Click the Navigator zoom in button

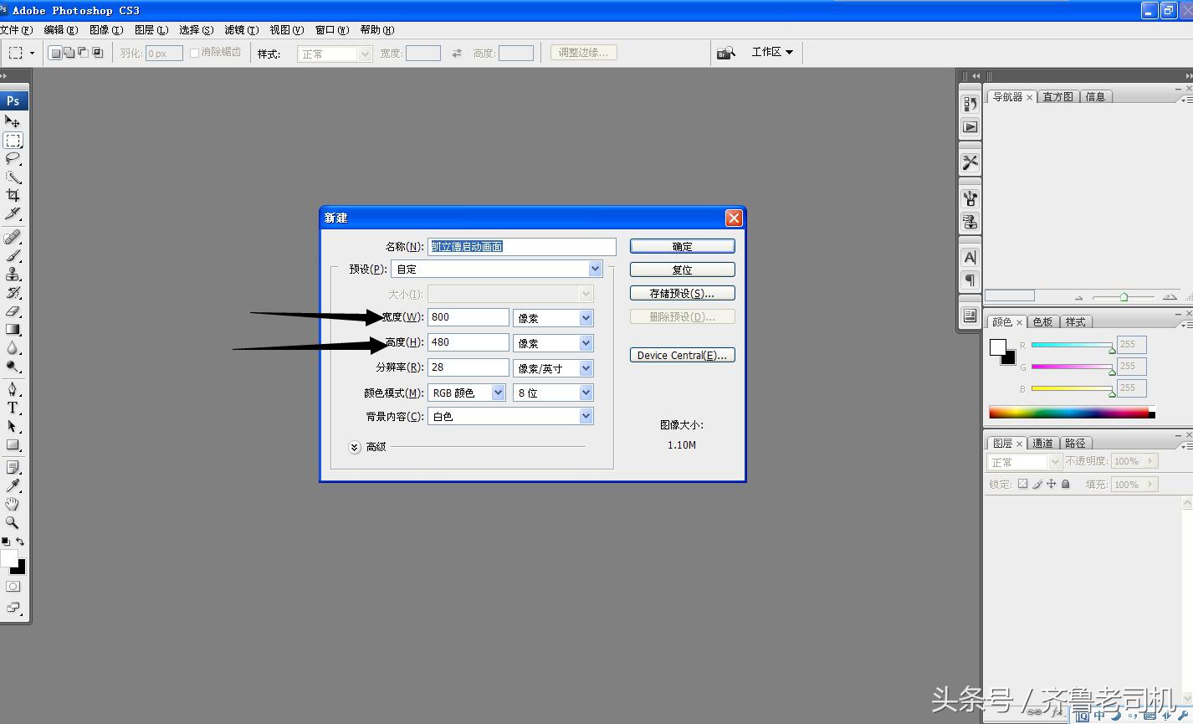tap(1170, 297)
